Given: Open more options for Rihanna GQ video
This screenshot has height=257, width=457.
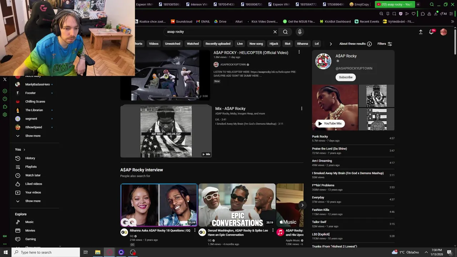Looking at the screenshot, I should point(195,231).
